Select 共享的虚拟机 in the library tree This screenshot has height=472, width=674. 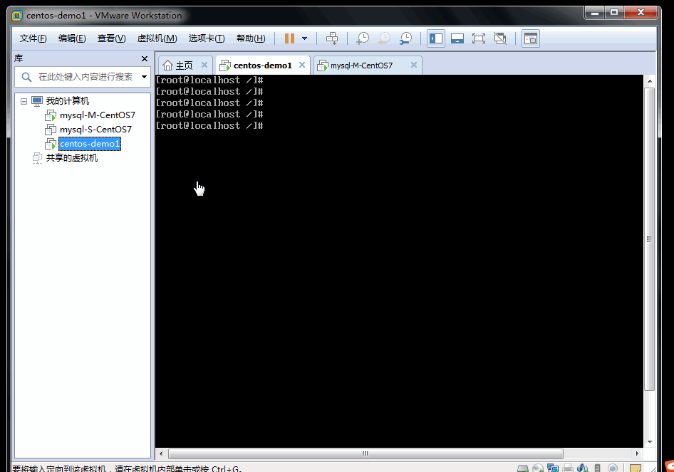72,157
